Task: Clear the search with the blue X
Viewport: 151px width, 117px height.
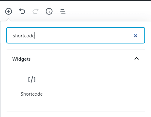Action: (135, 36)
